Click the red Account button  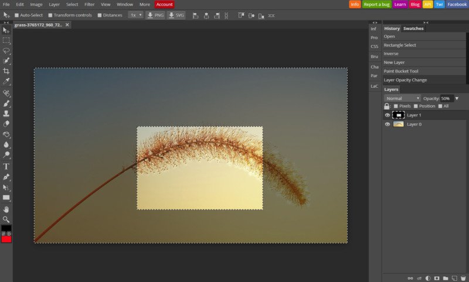[x=164, y=4]
